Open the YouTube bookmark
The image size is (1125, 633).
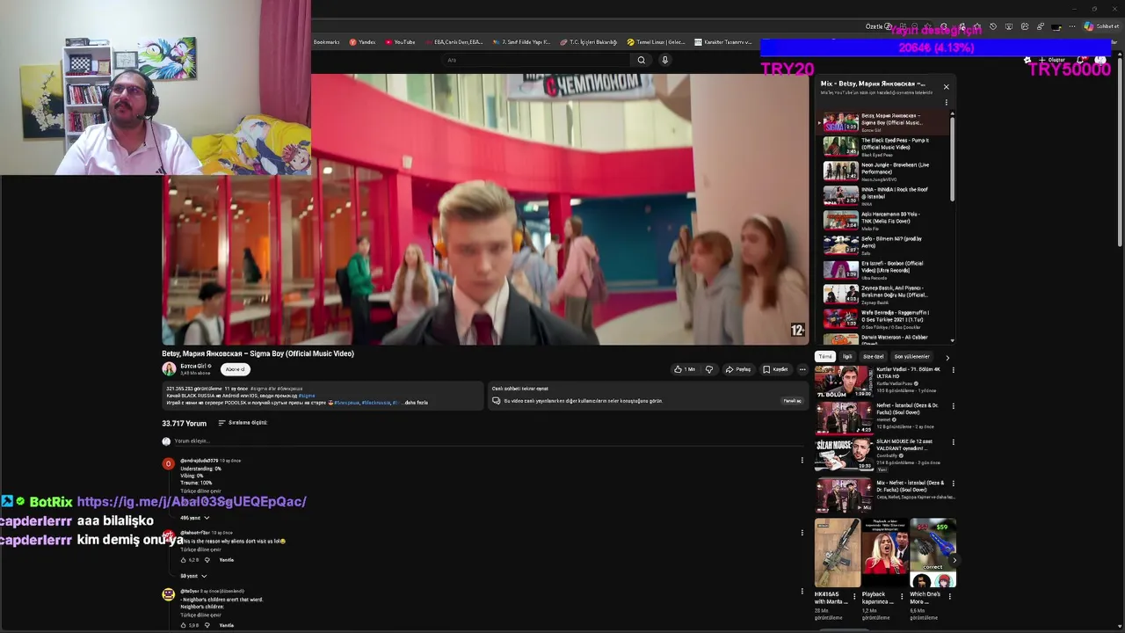pyautogui.click(x=400, y=42)
